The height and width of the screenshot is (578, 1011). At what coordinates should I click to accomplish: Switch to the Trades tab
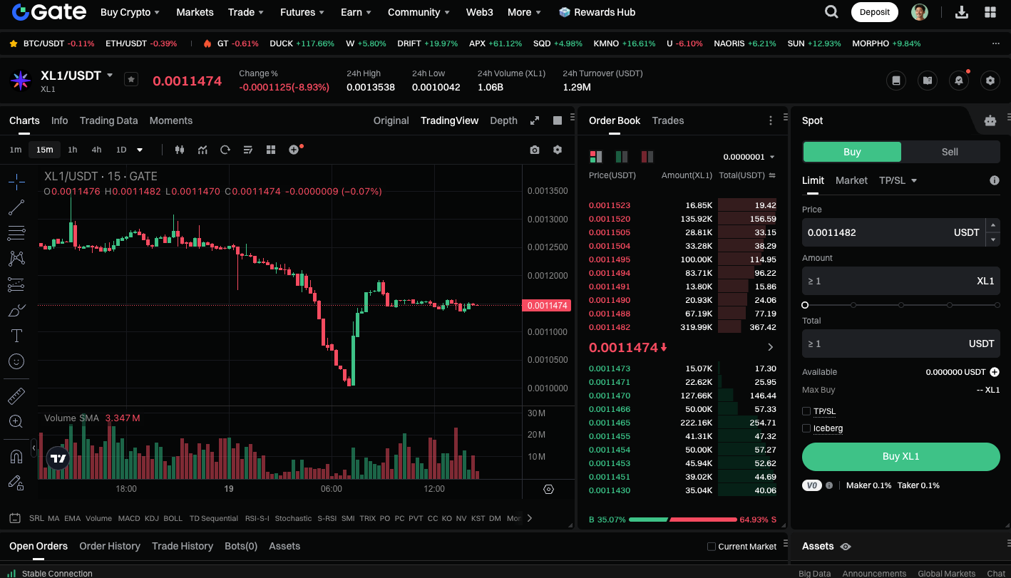pyautogui.click(x=668, y=120)
